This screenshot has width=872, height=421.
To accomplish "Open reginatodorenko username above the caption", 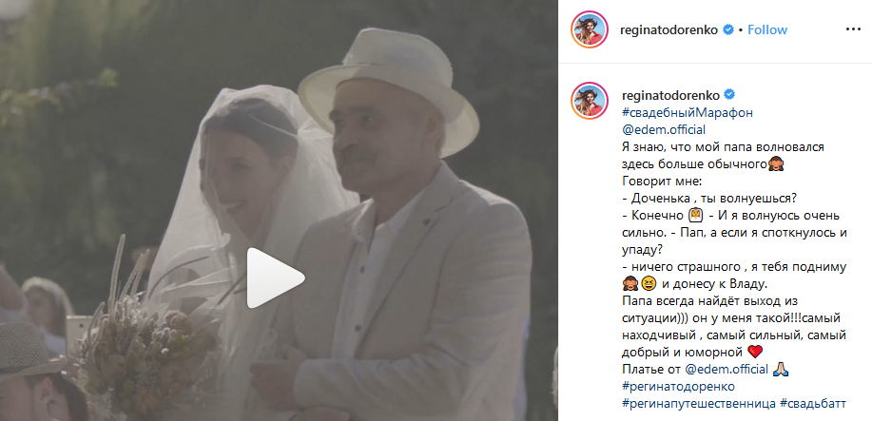I will 669,94.
